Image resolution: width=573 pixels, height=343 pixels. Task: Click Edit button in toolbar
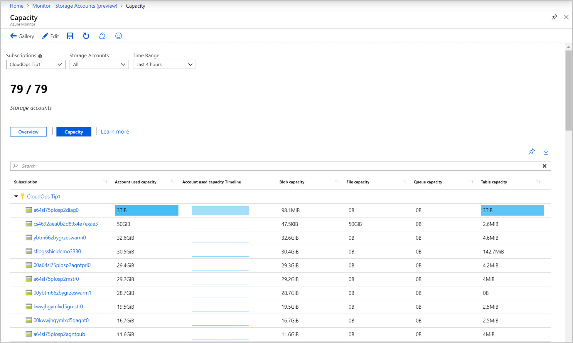pyautogui.click(x=50, y=36)
